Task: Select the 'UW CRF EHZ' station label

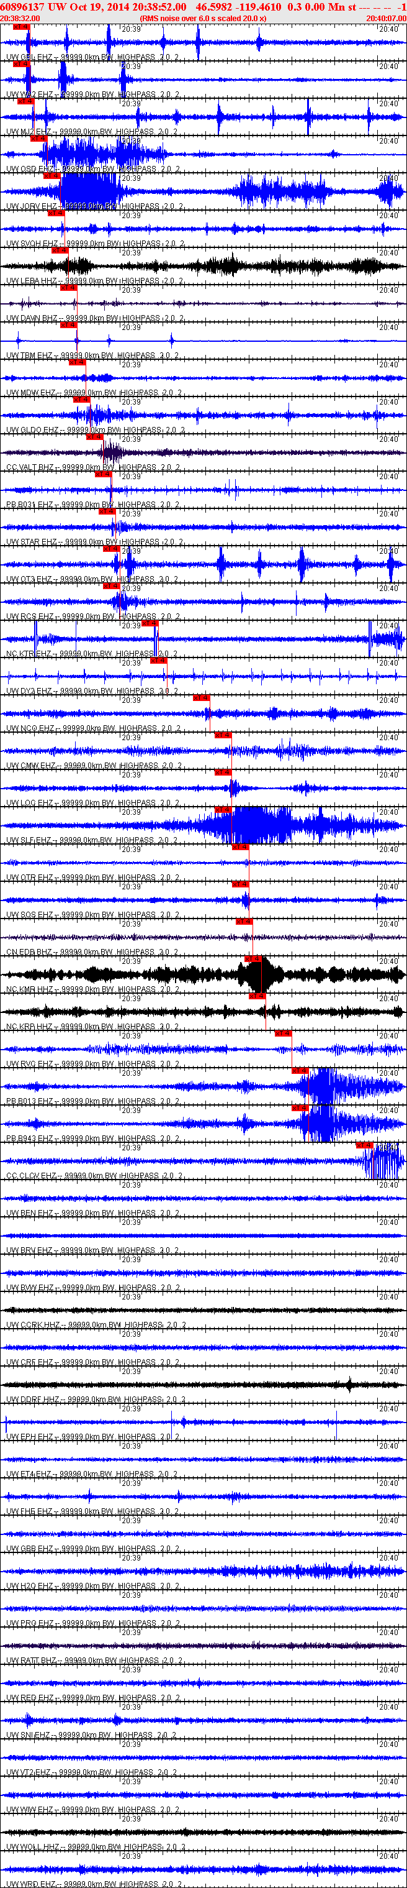Action: (x=30, y=1362)
